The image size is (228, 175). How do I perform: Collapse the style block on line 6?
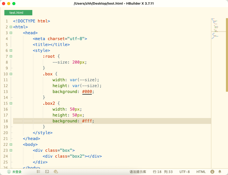coord(11,51)
